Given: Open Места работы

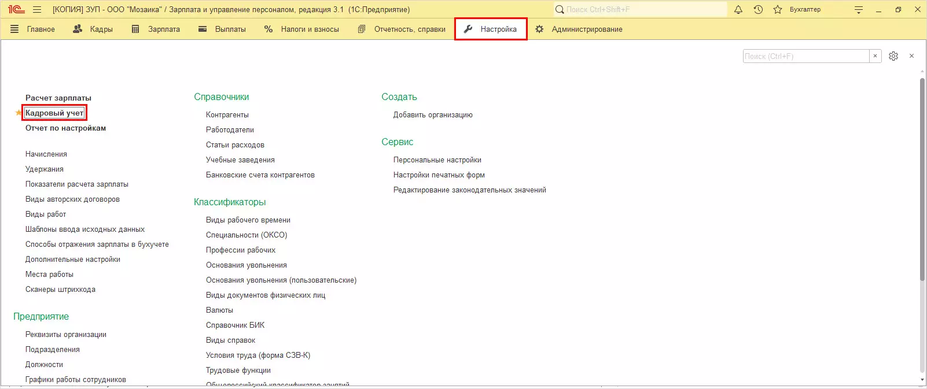Looking at the screenshot, I should (49, 274).
